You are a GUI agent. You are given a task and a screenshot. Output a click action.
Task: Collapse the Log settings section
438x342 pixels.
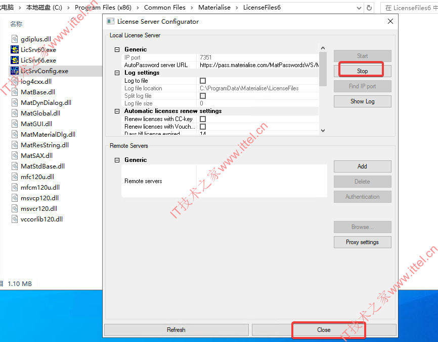[117, 73]
